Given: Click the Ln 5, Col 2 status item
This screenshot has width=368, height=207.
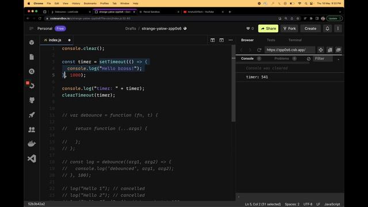Looking at the screenshot, I should point(263,204).
